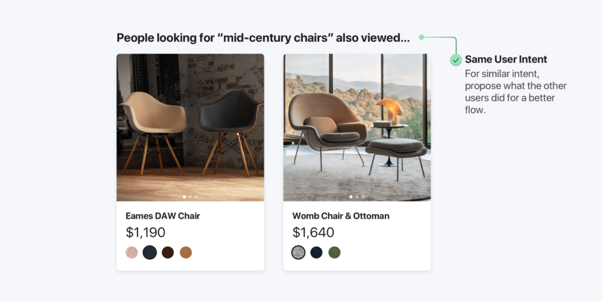602x301 pixels.
Task: Go to second carousel dot on Eames photo
Action: pyautogui.click(x=190, y=196)
